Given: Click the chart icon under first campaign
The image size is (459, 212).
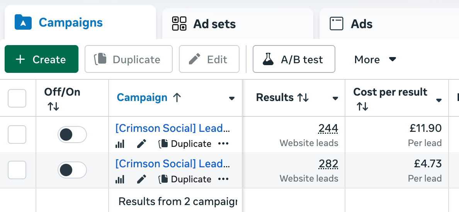Looking at the screenshot, I should pyautogui.click(x=120, y=144).
